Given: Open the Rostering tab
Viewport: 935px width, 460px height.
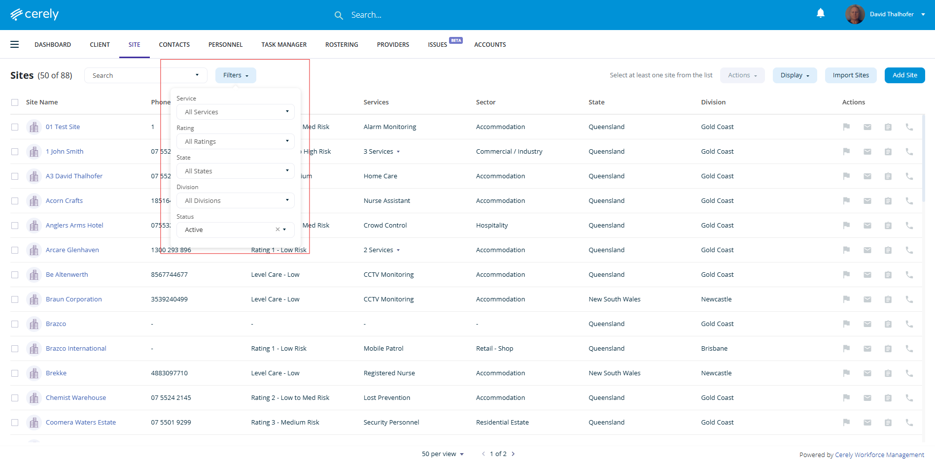Looking at the screenshot, I should pos(342,45).
